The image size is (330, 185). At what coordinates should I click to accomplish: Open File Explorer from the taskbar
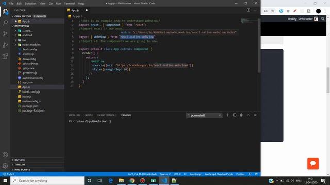click(x=121, y=180)
